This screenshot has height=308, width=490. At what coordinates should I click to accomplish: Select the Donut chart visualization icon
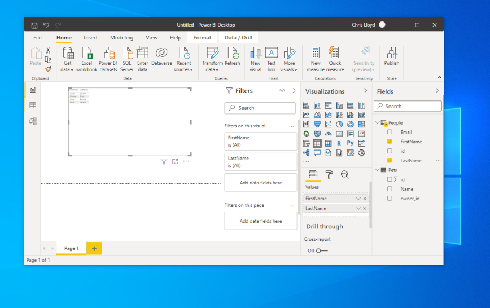click(x=351, y=124)
